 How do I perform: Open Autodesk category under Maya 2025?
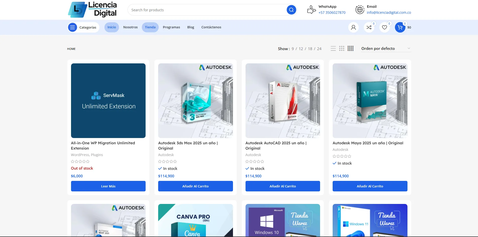pyautogui.click(x=340, y=150)
